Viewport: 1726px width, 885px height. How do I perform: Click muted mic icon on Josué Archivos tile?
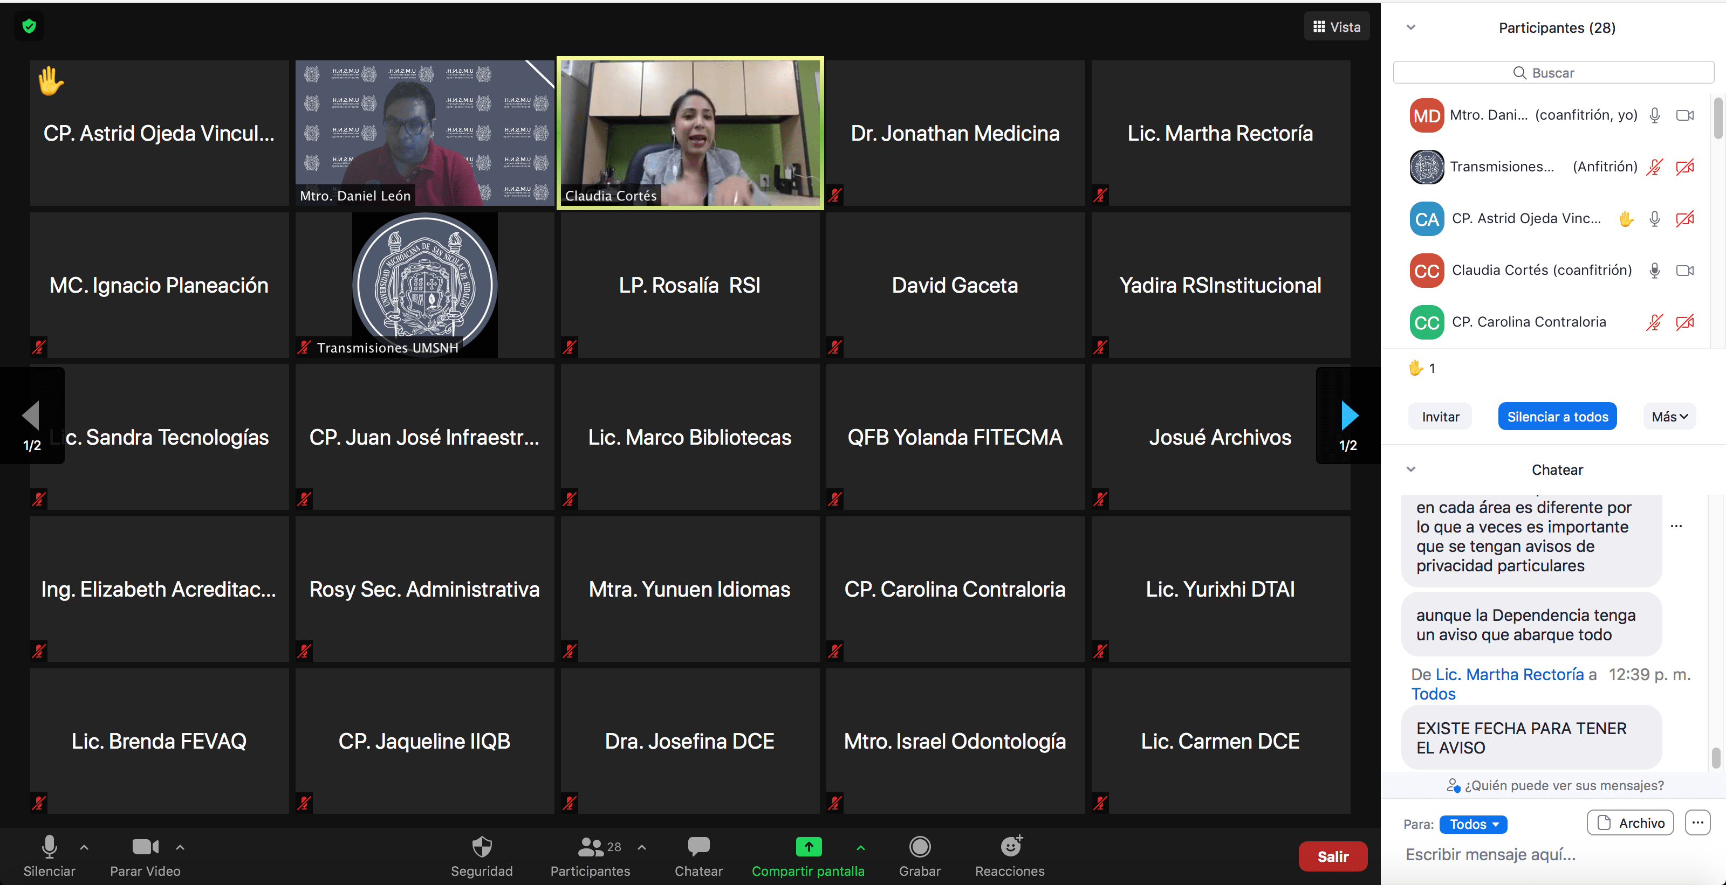point(1100,500)
